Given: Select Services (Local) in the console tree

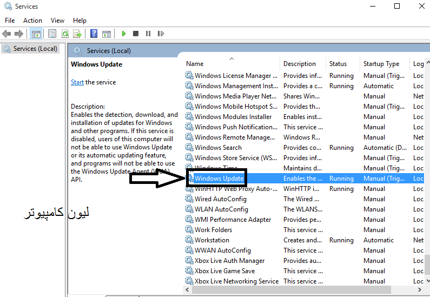Looking at the screenshot, I should click(35, 49).
